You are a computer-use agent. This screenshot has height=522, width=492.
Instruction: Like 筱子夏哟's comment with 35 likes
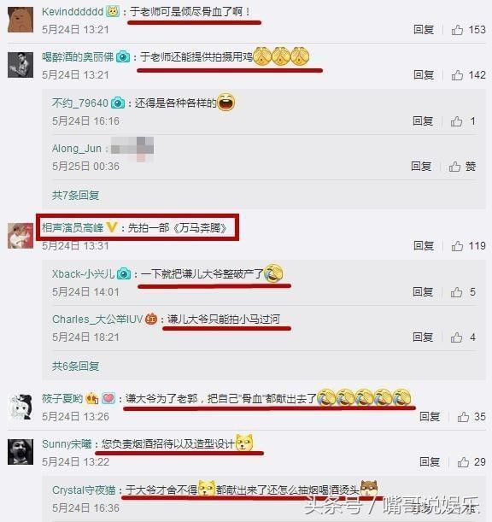click(x=463, y=417)
